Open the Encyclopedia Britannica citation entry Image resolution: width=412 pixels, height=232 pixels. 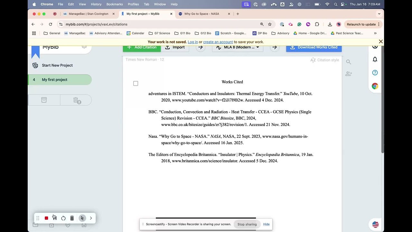231,158
